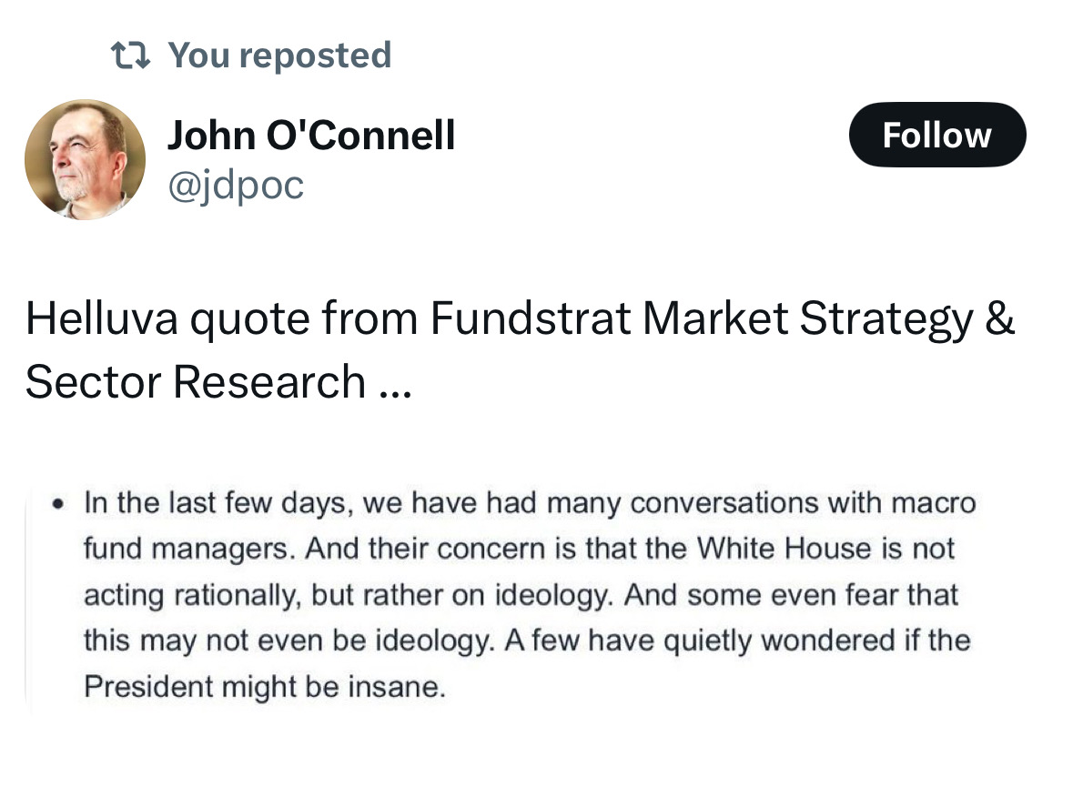Click the John O'Connell display name

310,136
